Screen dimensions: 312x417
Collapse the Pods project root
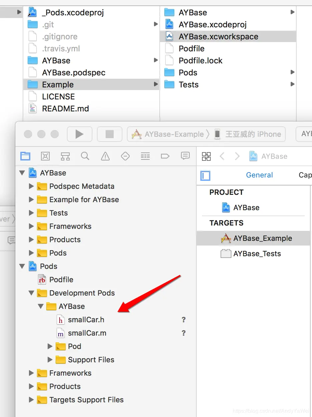click(22, 266)
